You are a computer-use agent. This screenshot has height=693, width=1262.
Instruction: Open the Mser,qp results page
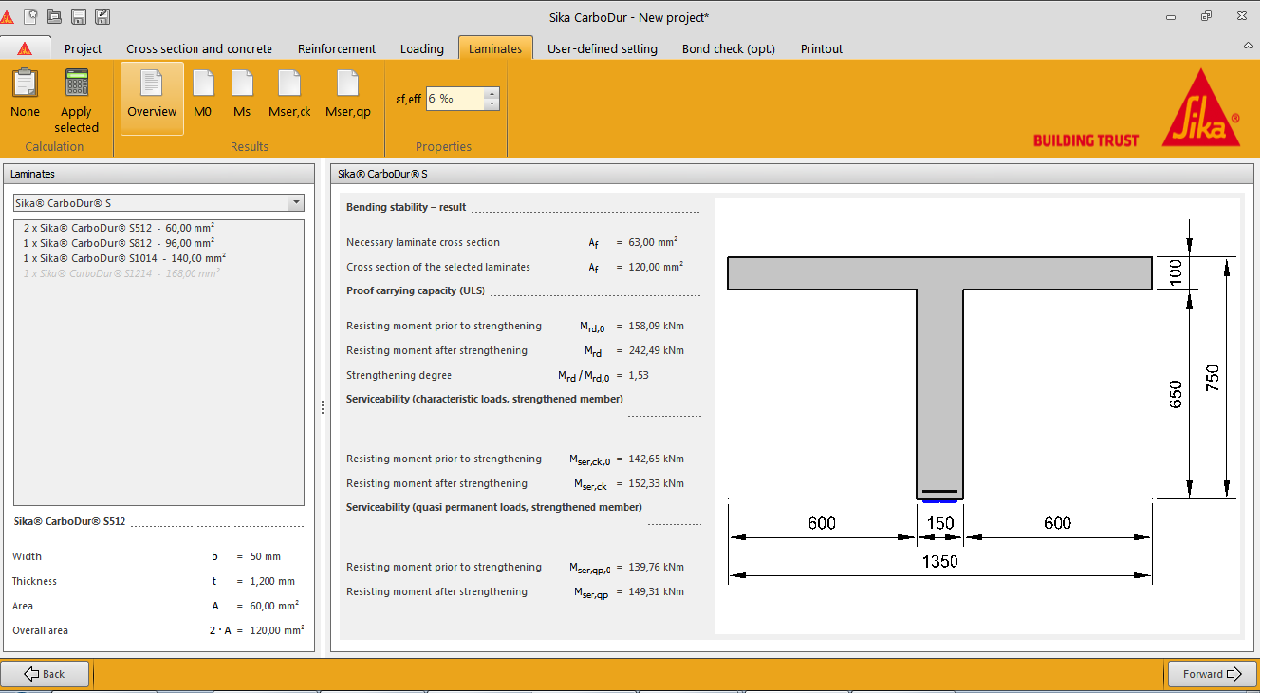(348, 94)
